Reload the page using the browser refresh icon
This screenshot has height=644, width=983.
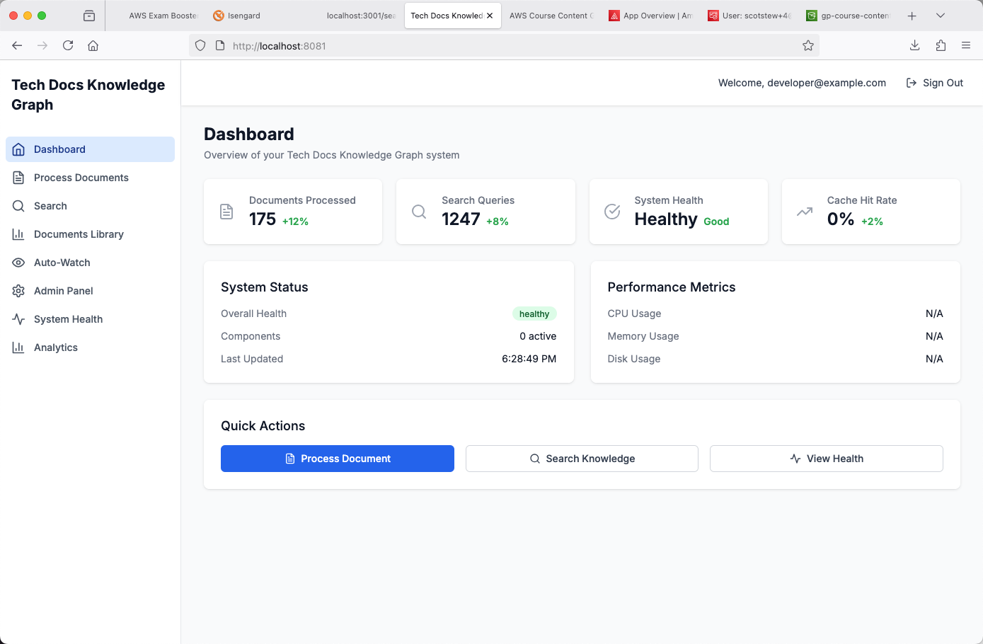pyautogui.click(x=68, y=45)
